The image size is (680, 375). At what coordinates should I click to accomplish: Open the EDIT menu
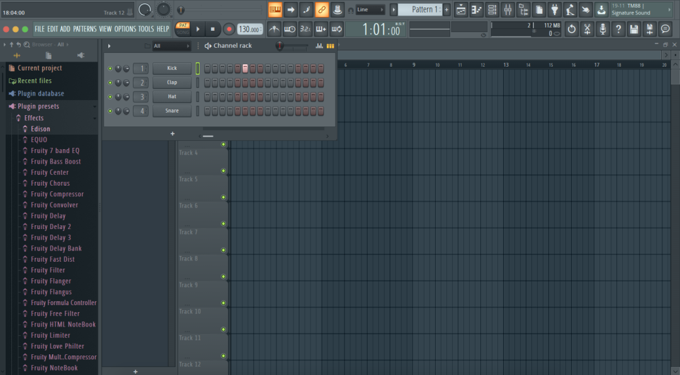[52, 29]
